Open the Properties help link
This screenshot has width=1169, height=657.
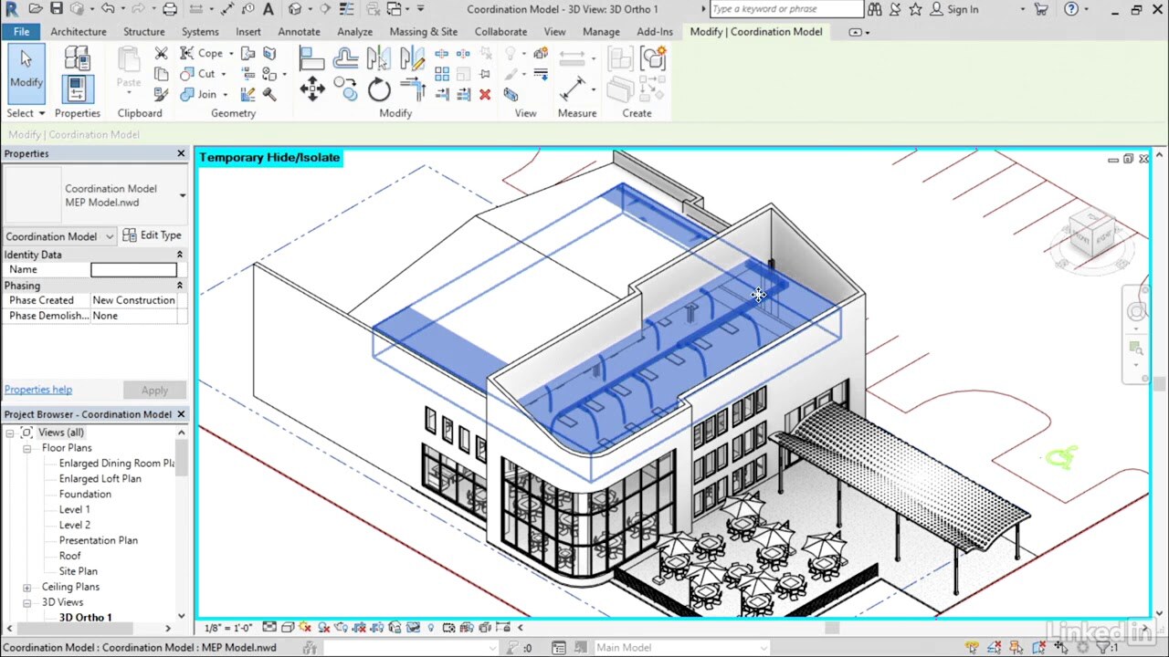[x=37, y=389]
